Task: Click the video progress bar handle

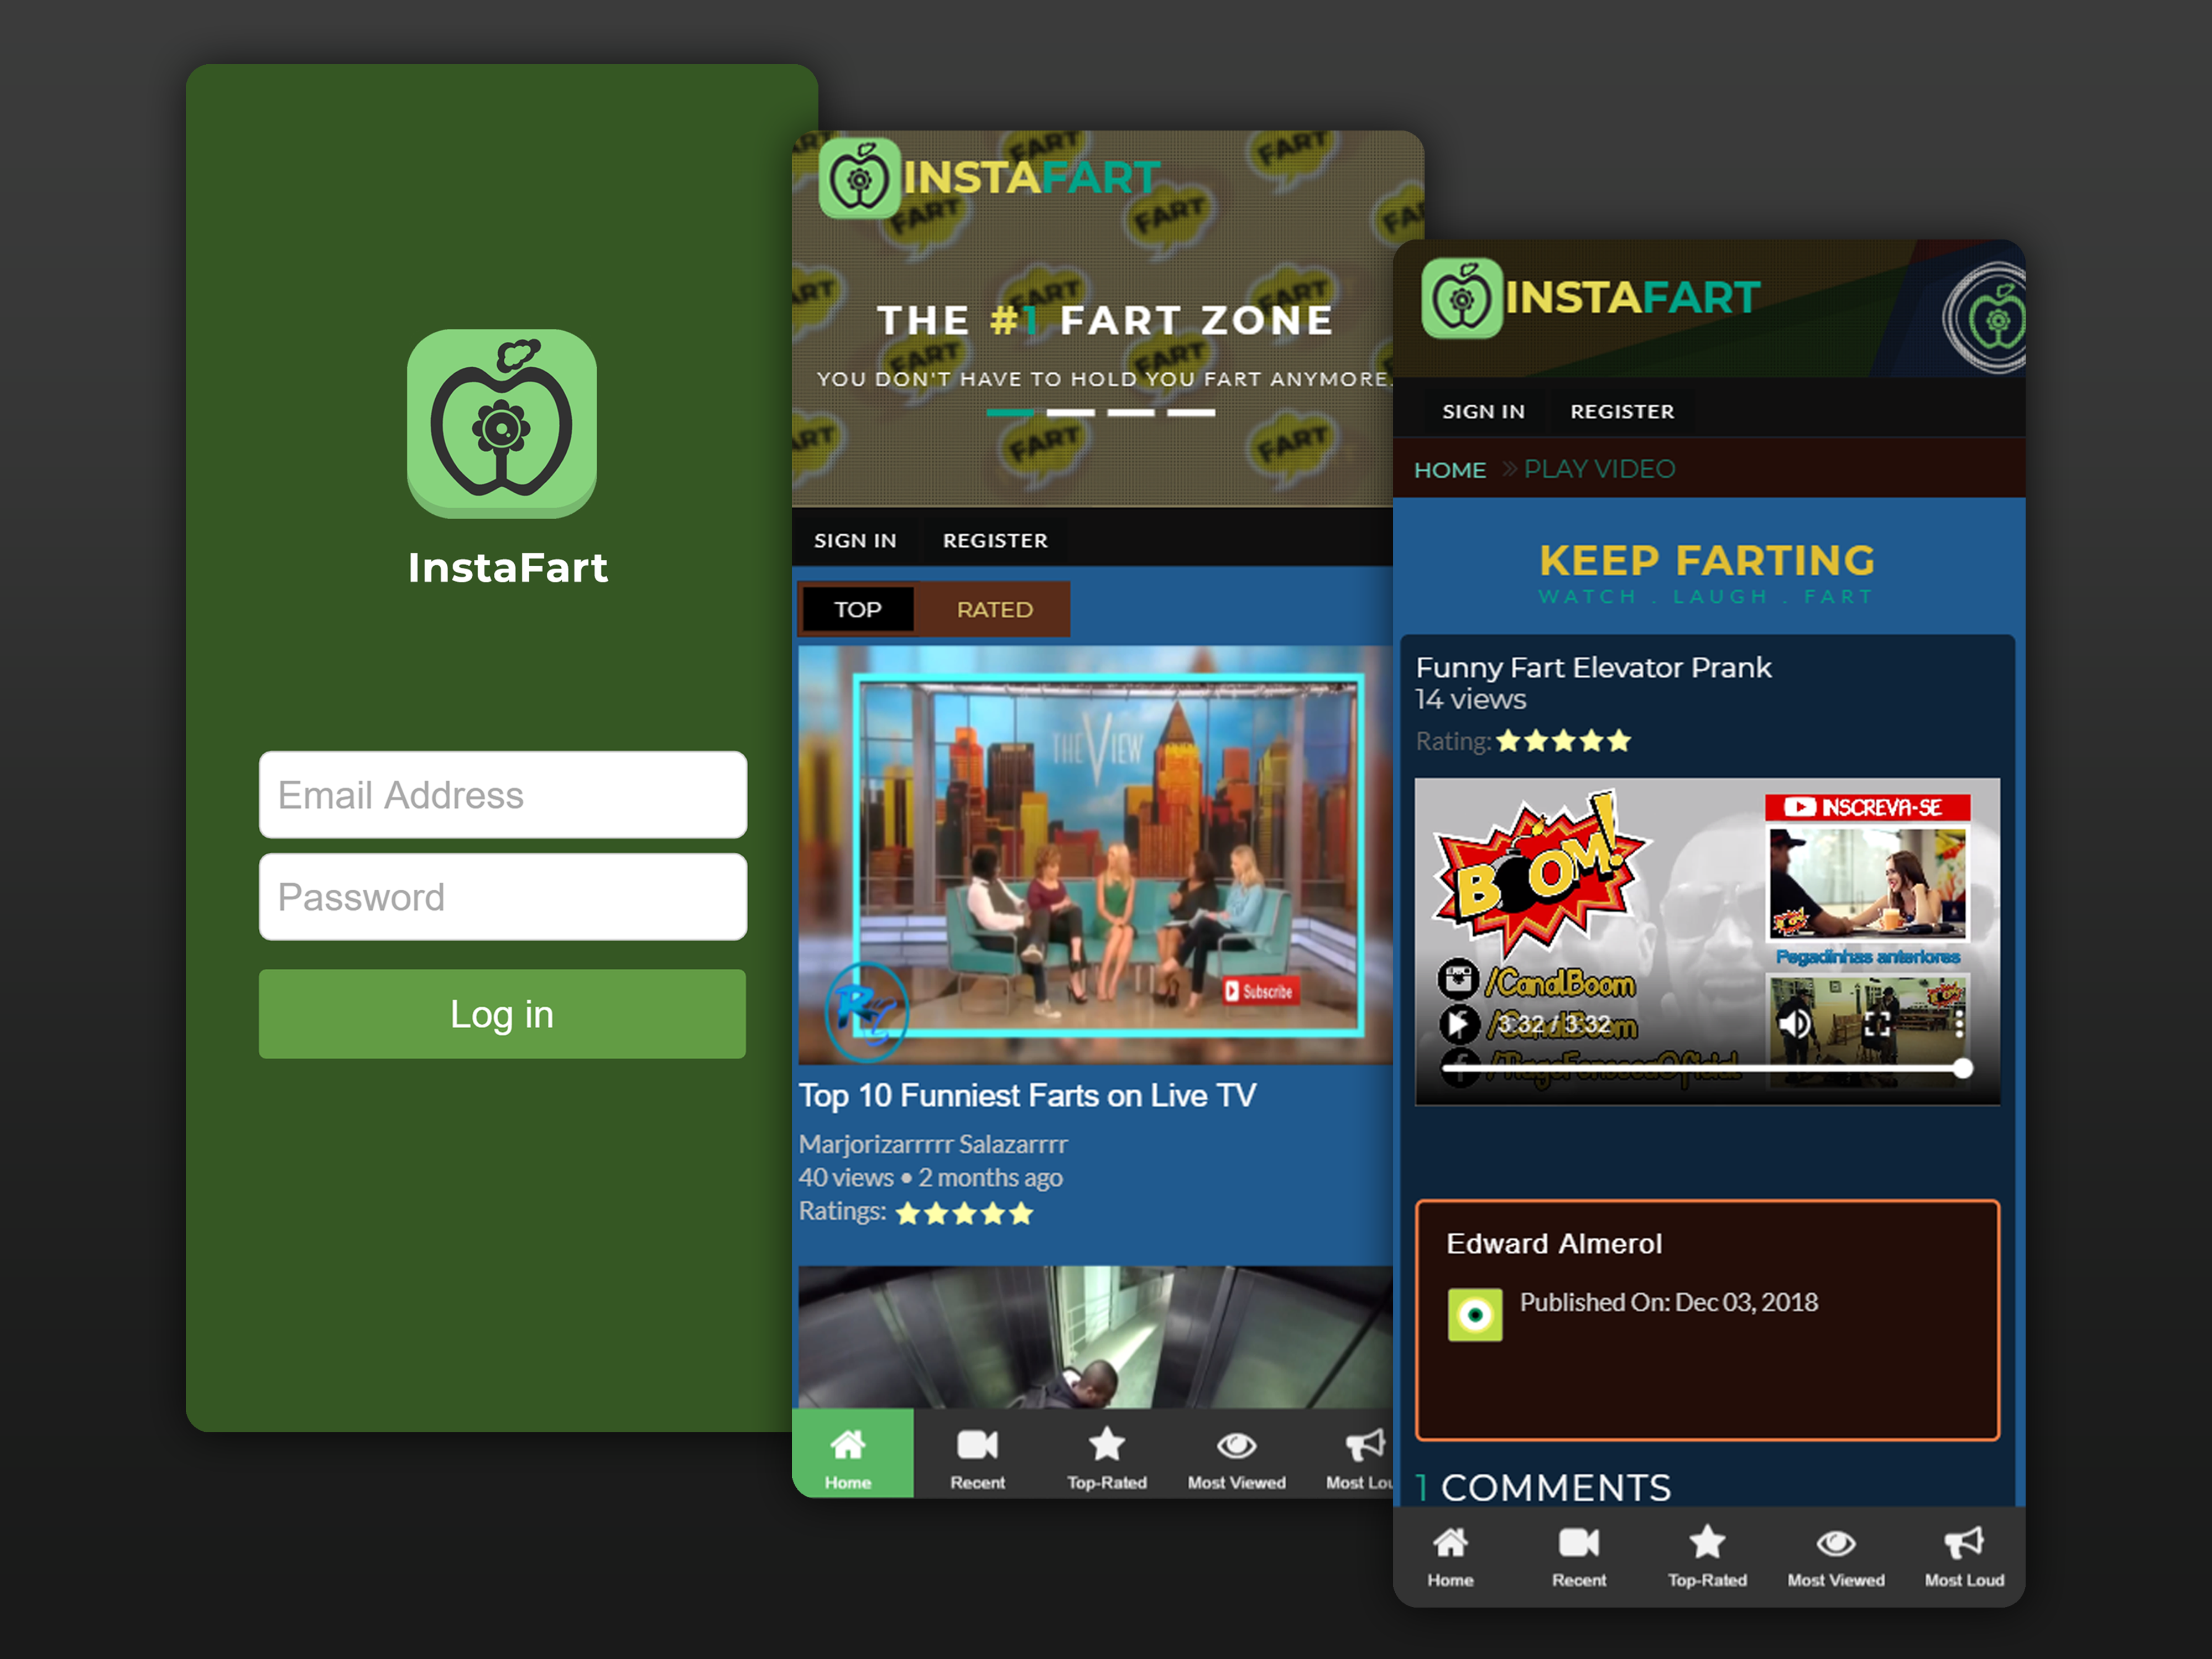Action: click(x=1963, y=1069)
